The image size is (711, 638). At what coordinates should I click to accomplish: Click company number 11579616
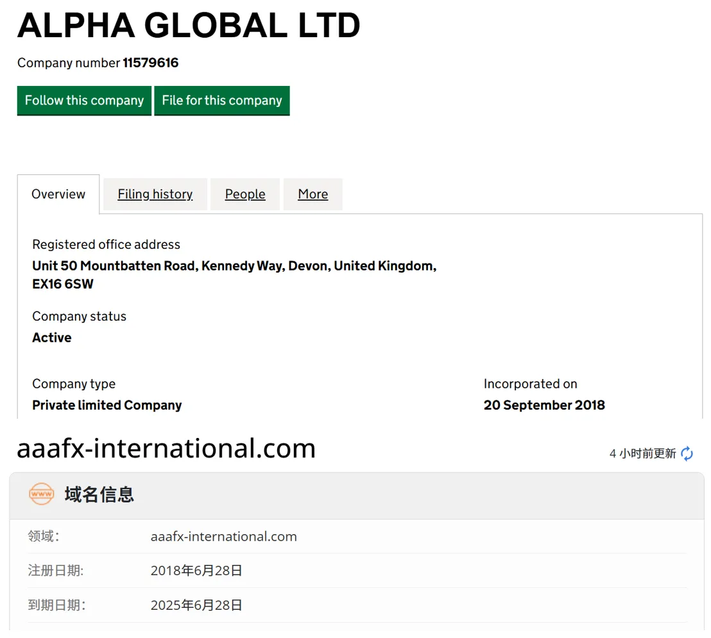click(x=151, y=63)
